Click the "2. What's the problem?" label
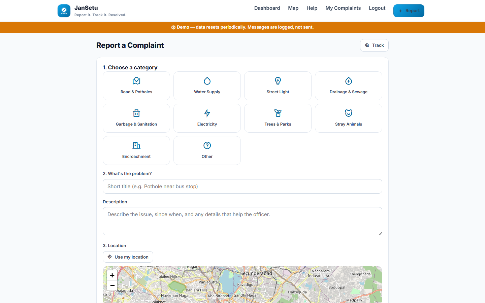The width and height of the screenshot is (485, 303). pyautogui.click(x=127, y=173)
